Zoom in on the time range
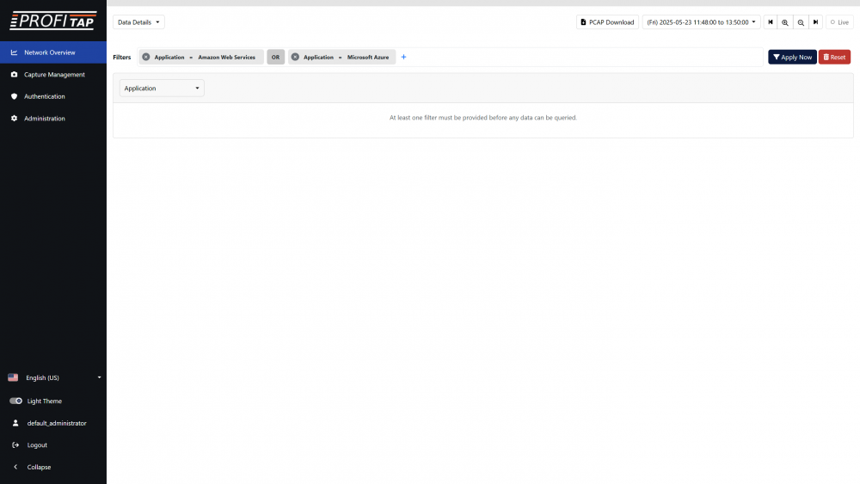Screen dimensions: 860x484 [785, 22]
